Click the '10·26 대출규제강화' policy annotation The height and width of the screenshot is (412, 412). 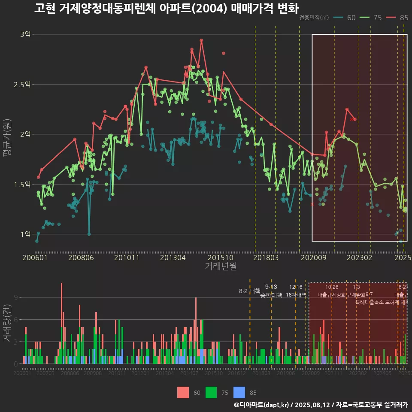click(332, 291)
